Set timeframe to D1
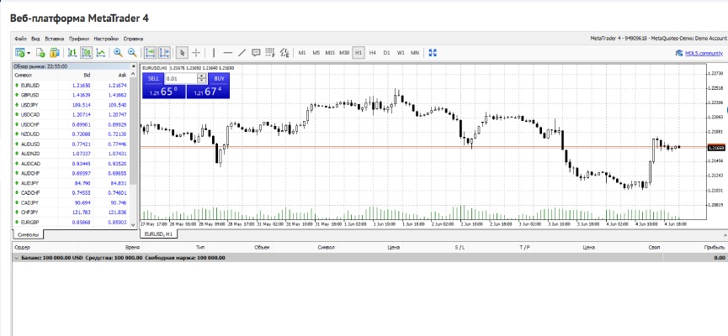The height and width of the screenshot is (336, 728). [x=386, y=53]
